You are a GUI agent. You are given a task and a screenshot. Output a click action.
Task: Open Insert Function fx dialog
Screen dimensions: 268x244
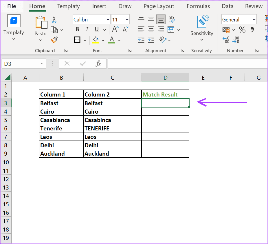[98, 64]
